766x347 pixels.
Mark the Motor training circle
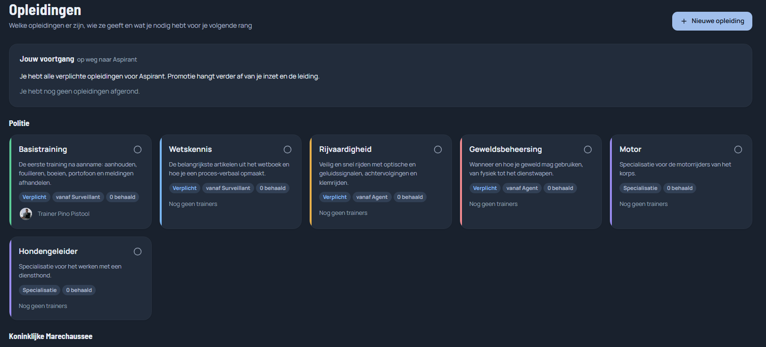pos(738,150)
